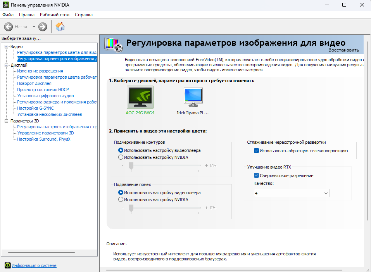Toggle inverse telecine checkbox
The width and height of the screenshot is (371, 272).
tap(256, 151)
